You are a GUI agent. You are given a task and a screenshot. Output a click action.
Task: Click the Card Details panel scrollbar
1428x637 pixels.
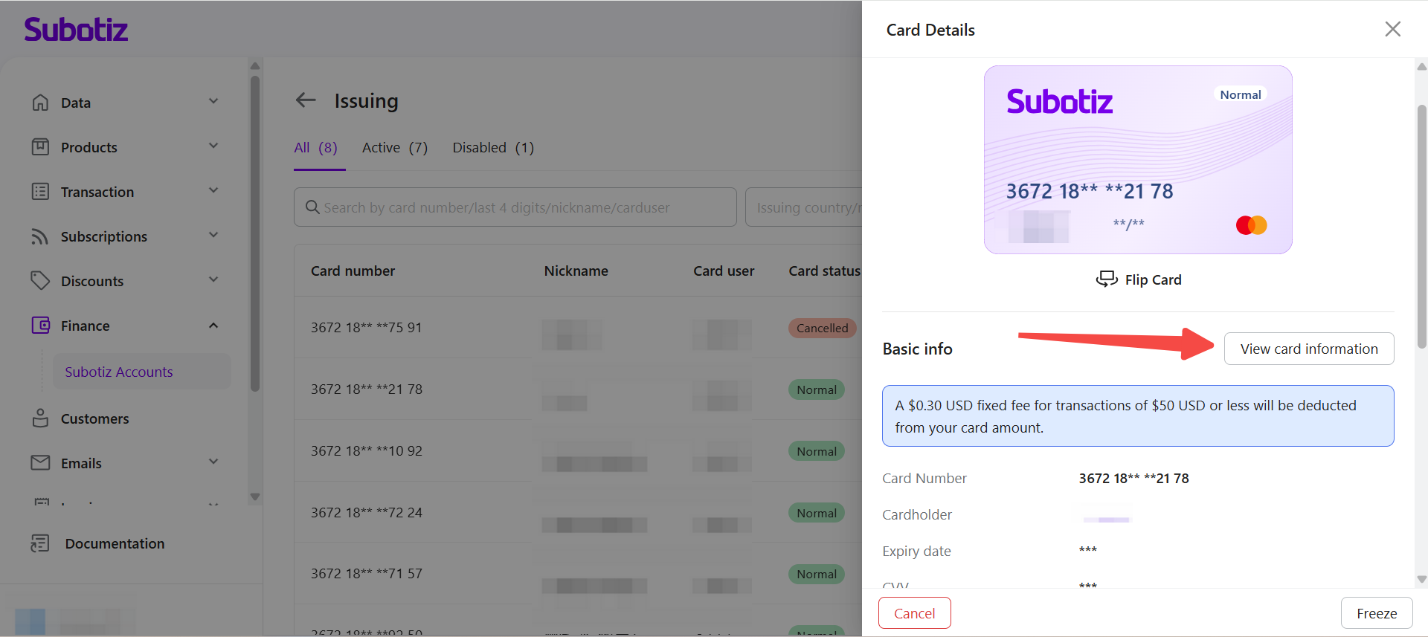(1422, 227)
